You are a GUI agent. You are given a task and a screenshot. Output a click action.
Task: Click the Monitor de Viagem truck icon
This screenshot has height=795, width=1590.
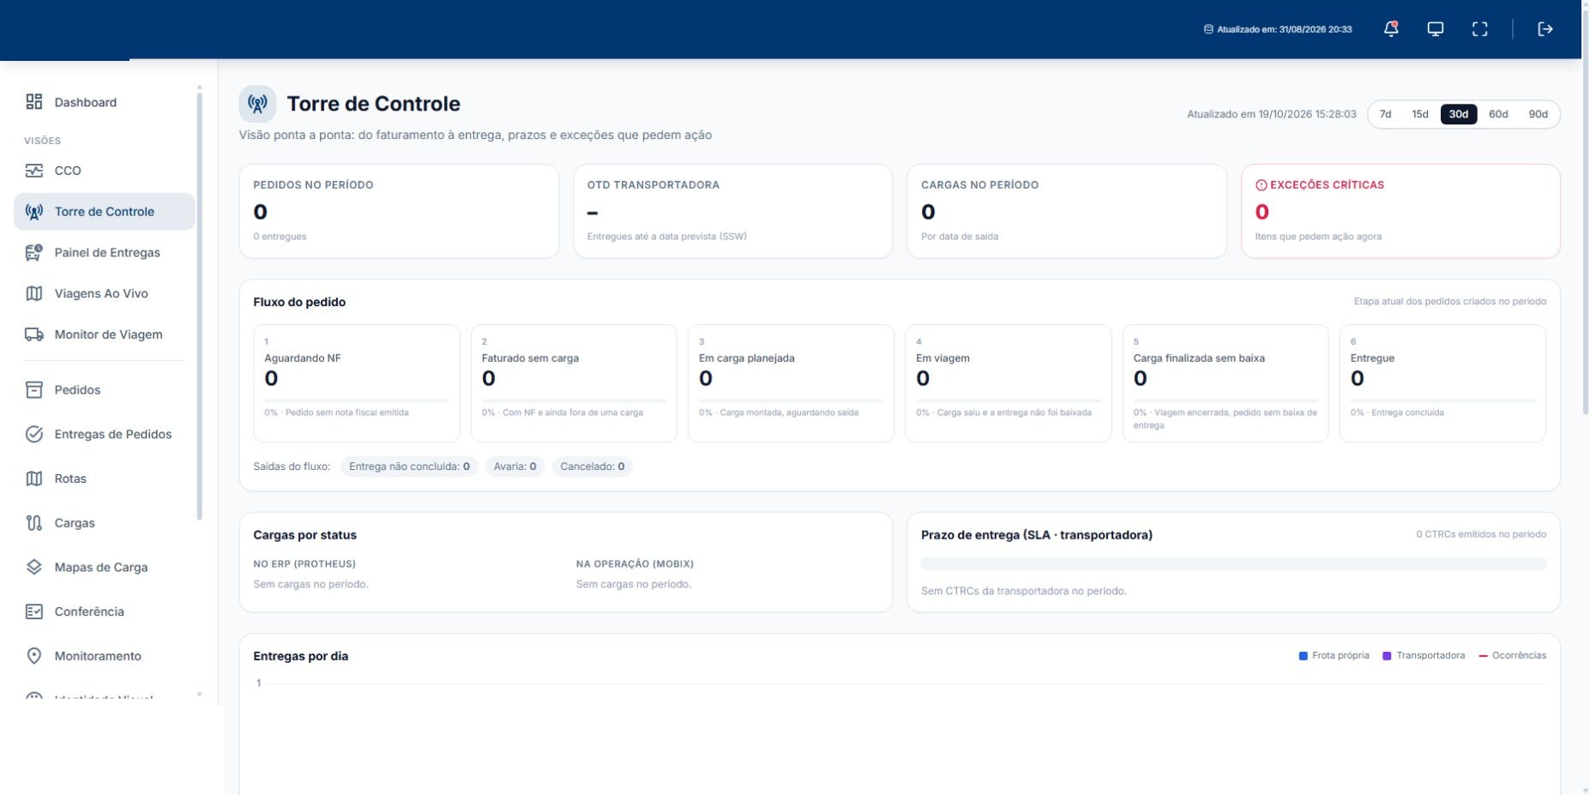click(x=34, y=334)
